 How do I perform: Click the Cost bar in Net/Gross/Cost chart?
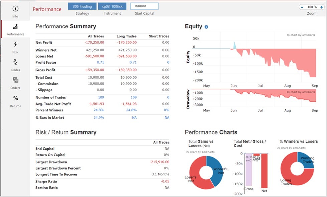[256, 155]
